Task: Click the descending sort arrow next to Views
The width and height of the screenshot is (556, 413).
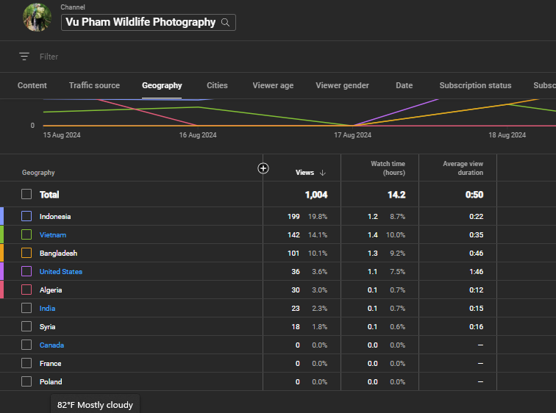Action: click(323, 173)
